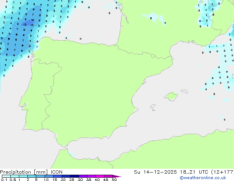This screenshot has height=181, width=234.
Task: Click the above-50 mm legend arrow tip
Action: pyautogui.click(x=117, y=176)
